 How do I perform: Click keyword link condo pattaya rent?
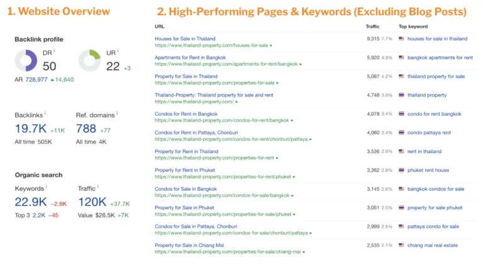click(x=429, y=132)
